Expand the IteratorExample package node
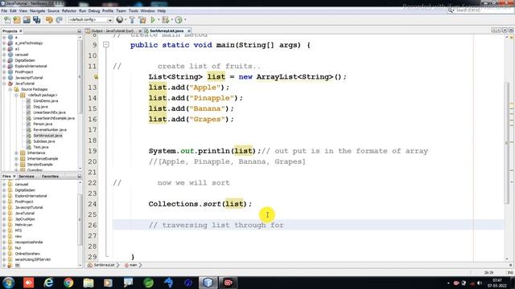Screen dimensions: 515x289 click(x=16, y=165)
